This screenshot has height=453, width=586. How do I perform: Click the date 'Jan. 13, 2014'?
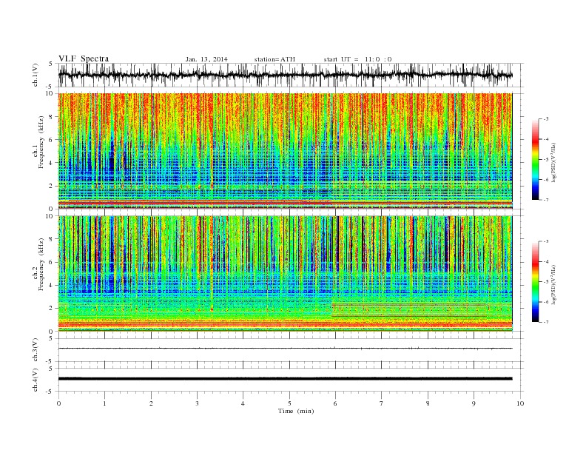click(x=206, y=59)
